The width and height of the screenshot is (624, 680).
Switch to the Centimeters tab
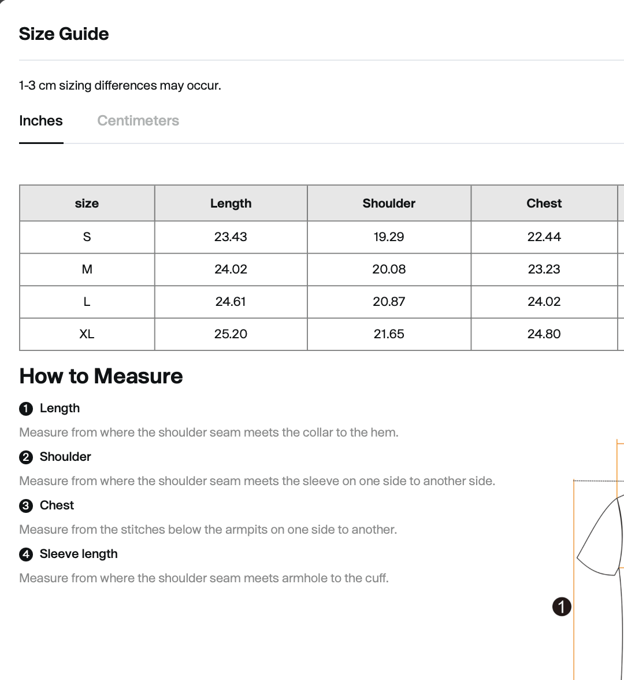pyautogui.click(x=138, y=120)
